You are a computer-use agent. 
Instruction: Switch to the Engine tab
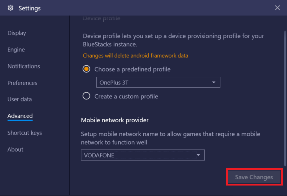pos(16,50)
